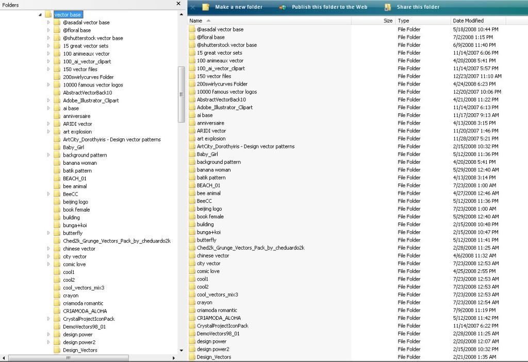Image resolution: width=528 pixels, height=362 pixels.
Task: Expand design power2 tree node
Action: (x=48, y=342)
